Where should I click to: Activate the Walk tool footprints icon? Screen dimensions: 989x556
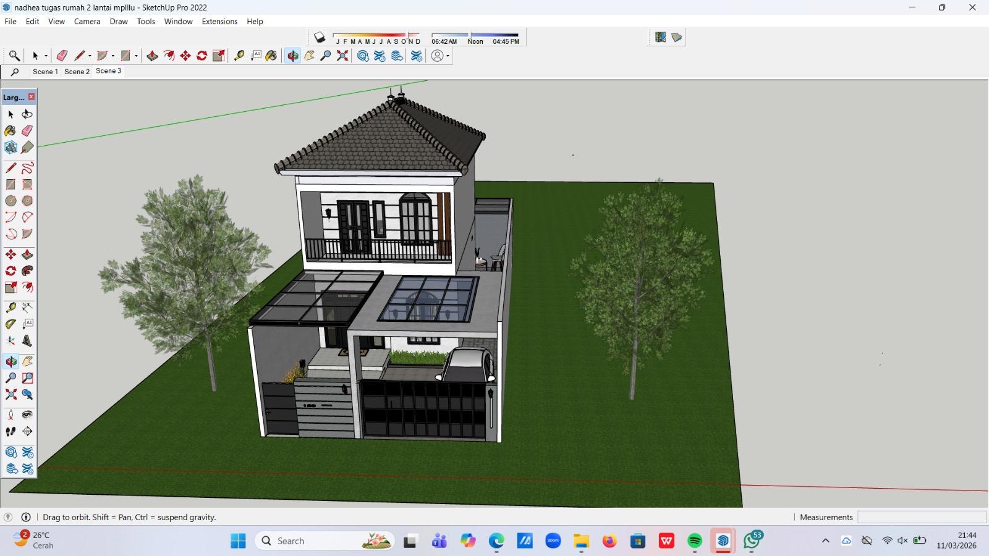coord(11,432)
